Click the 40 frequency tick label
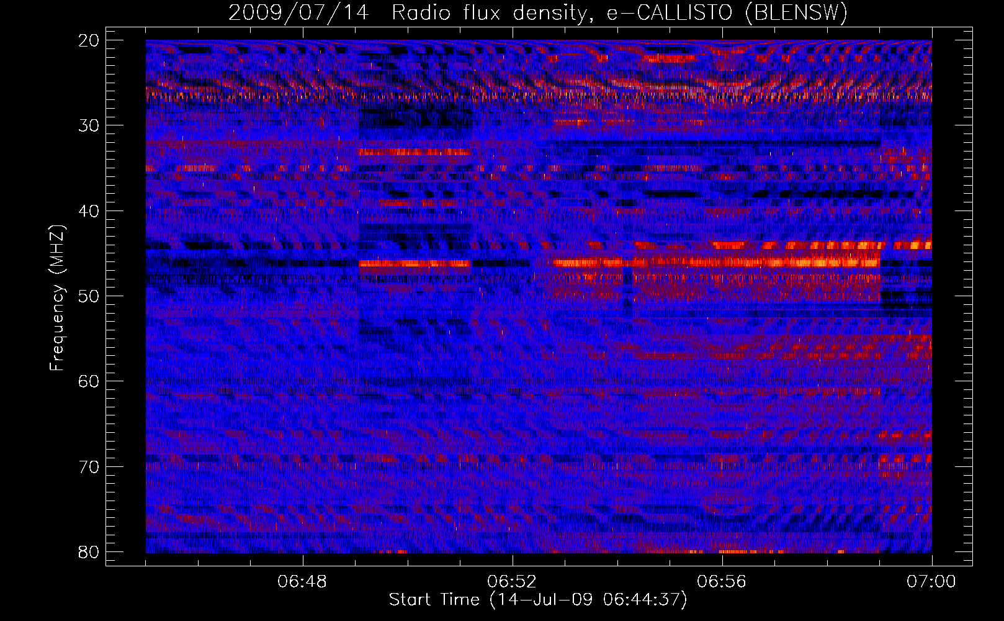This screenshot has width=1004, height=621. coord(89,211)
